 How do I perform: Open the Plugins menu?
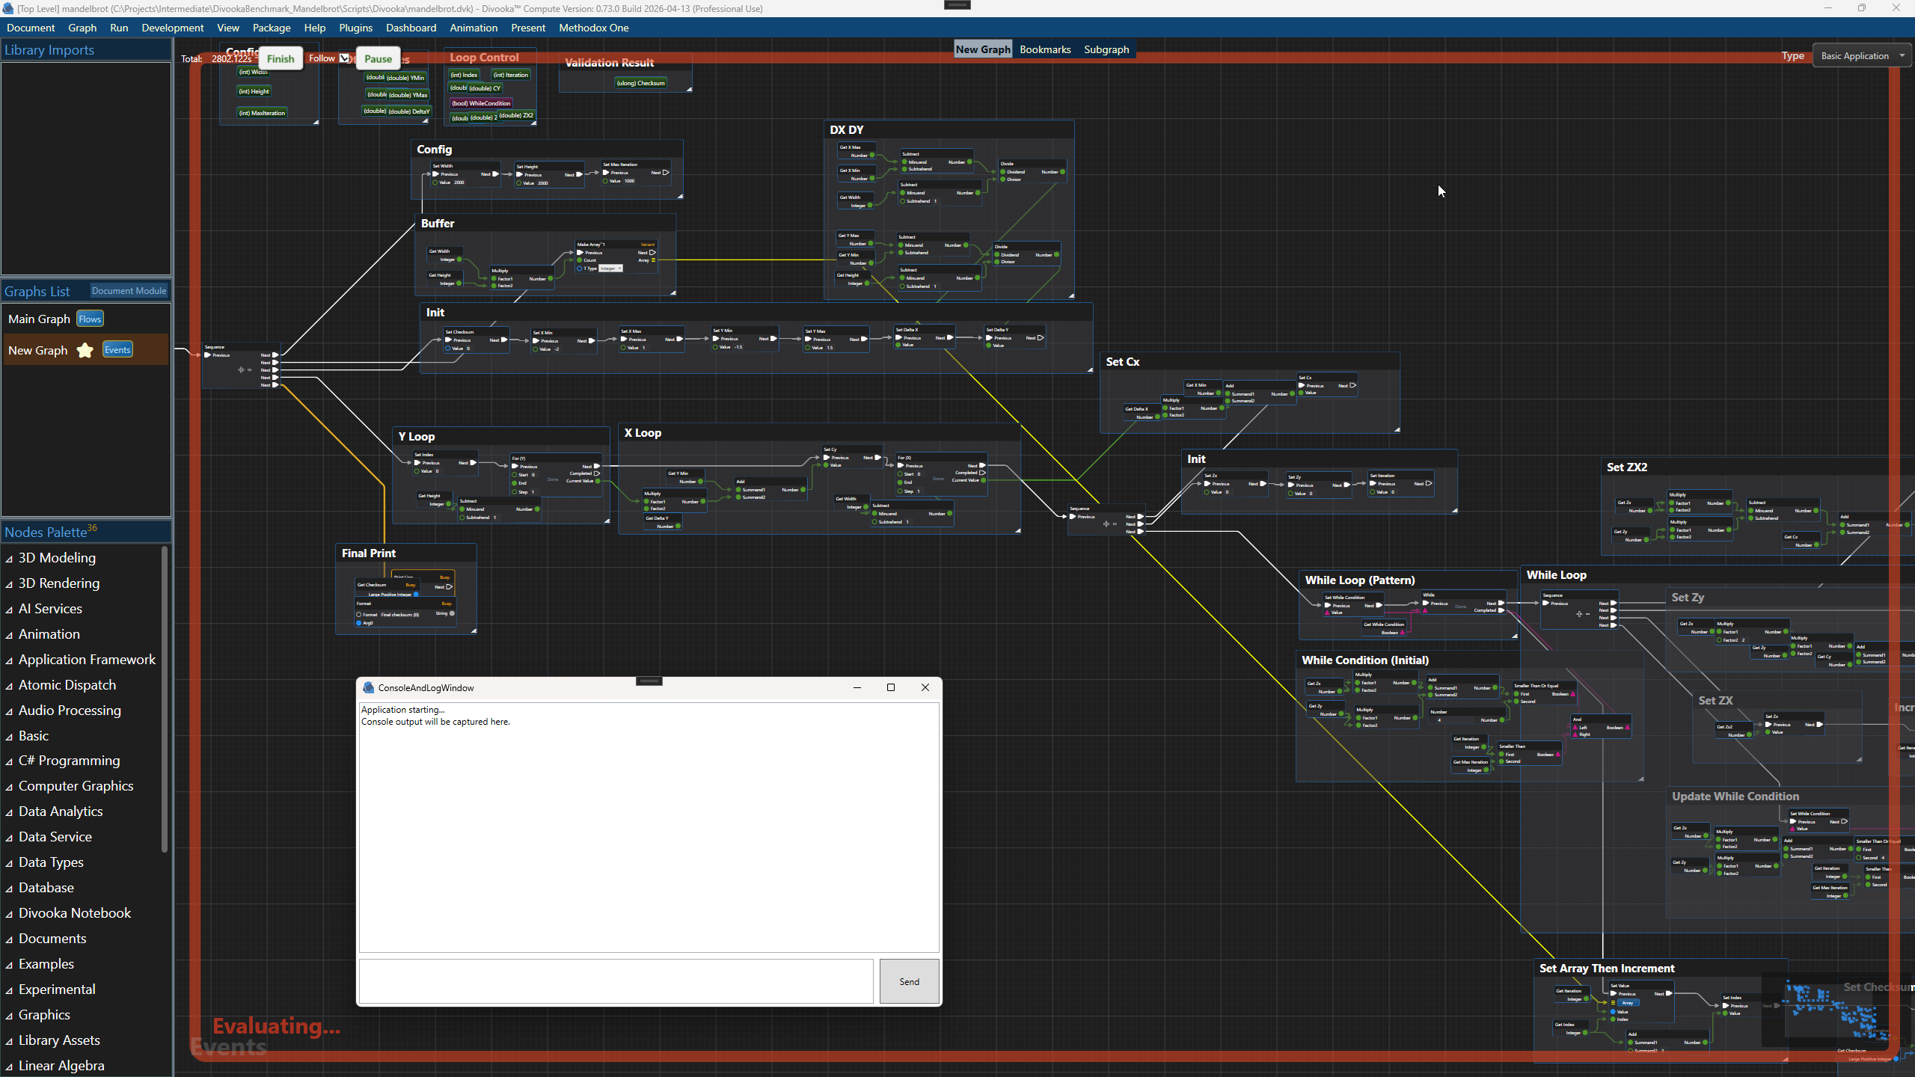[355, 28]
